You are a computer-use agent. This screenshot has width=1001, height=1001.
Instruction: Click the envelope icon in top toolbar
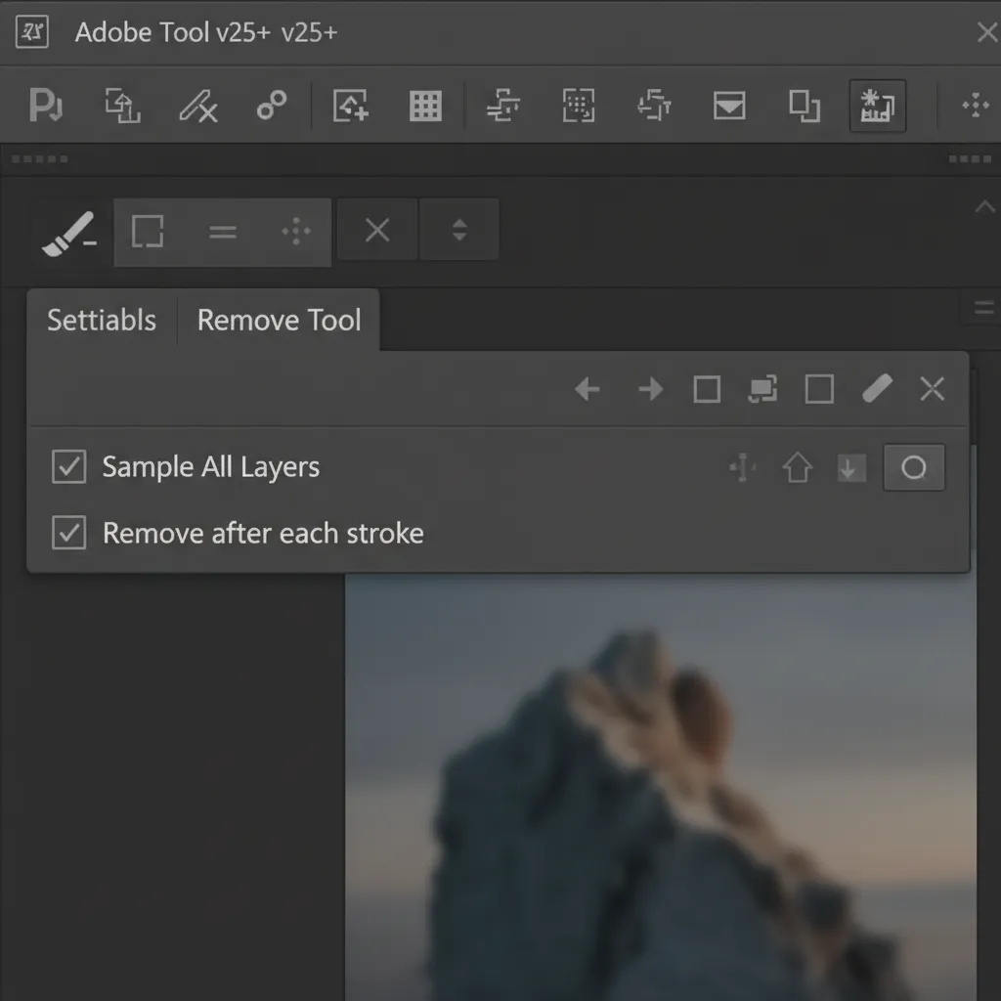(729, 106)
